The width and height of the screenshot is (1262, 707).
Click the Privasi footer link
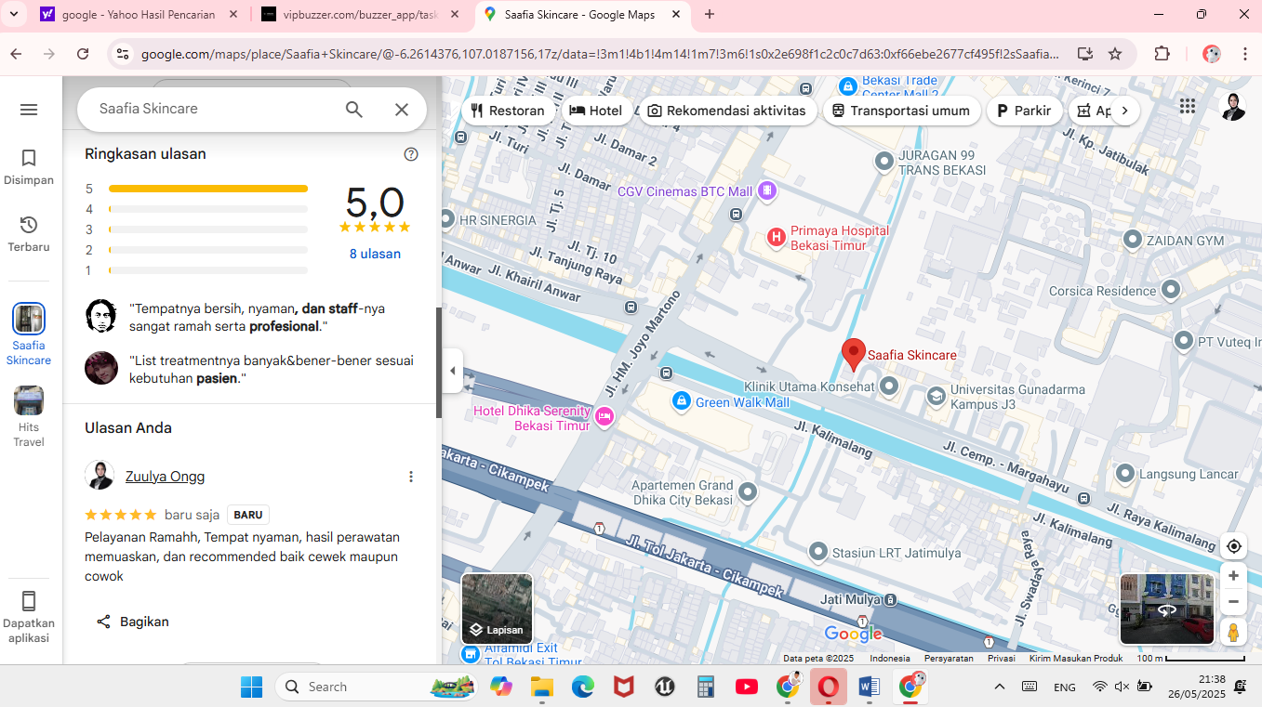click(x=1001, y=658)
